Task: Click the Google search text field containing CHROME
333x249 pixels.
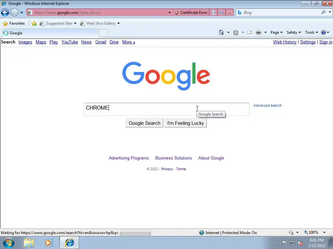Action: (x=166, y=109)
